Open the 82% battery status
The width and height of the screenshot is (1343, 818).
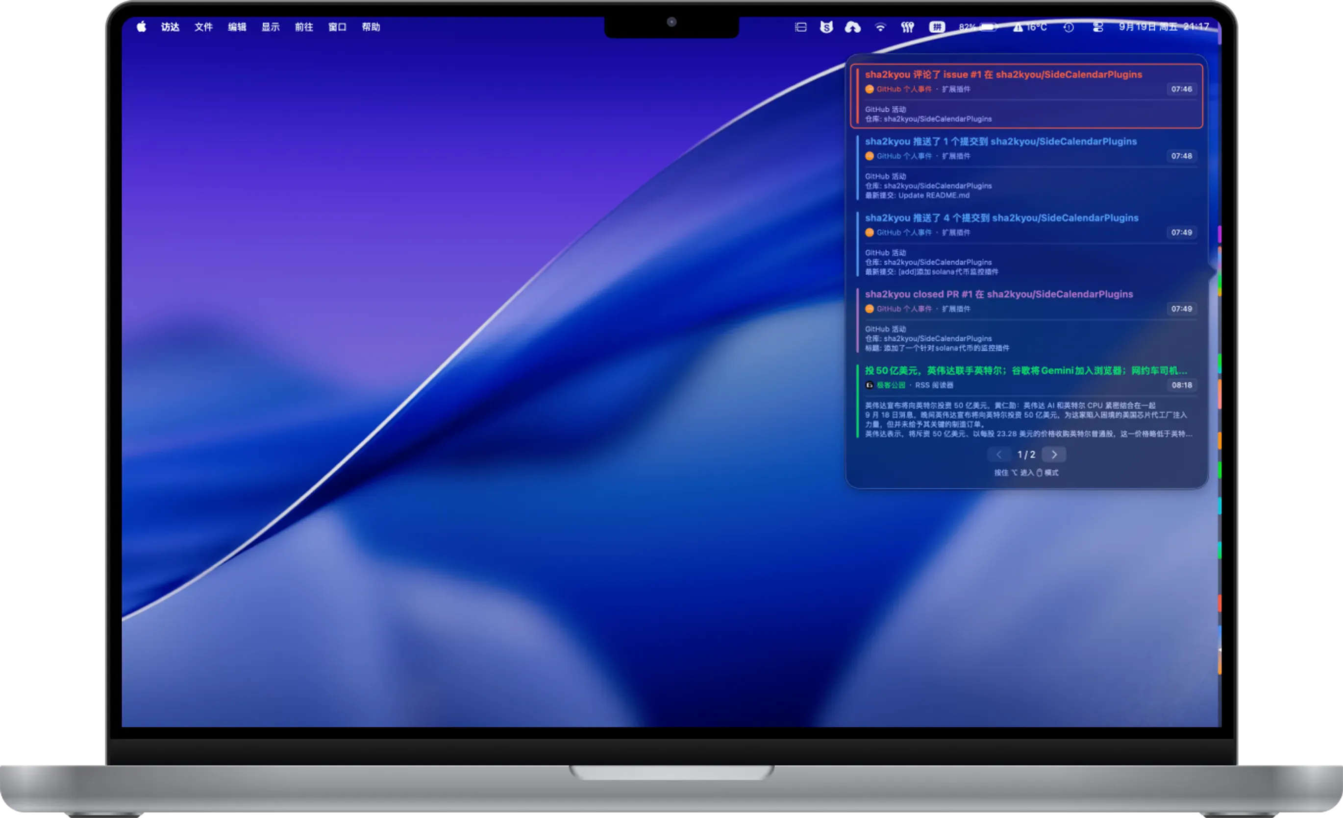click(978, 26)
